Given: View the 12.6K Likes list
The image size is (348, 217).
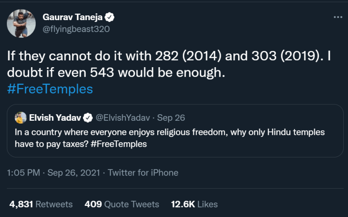Looking at the screenshot, I should coord(194,204).
